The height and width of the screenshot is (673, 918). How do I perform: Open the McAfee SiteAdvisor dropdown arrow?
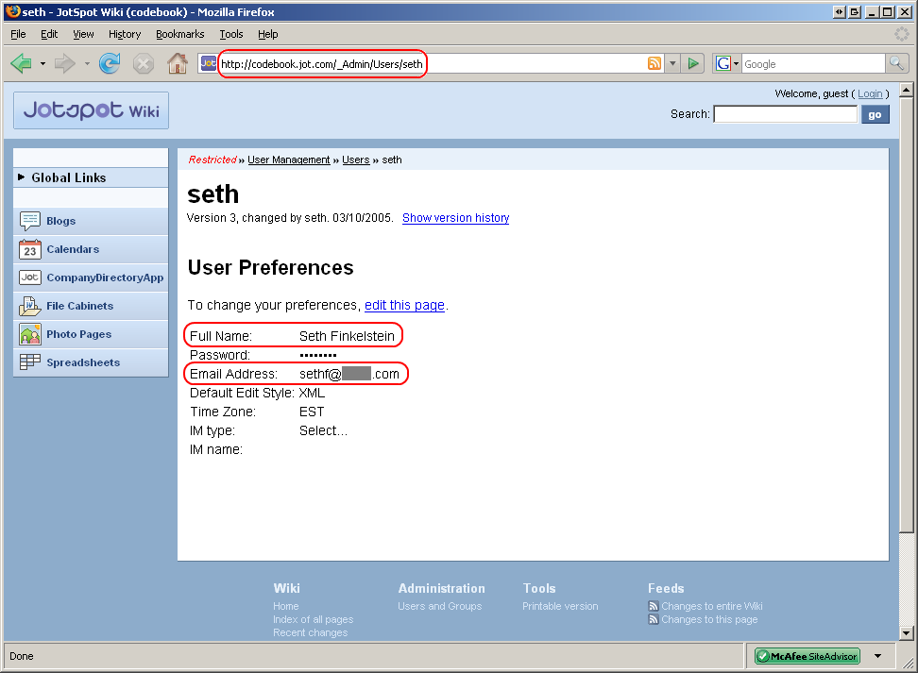click(877, 656)
